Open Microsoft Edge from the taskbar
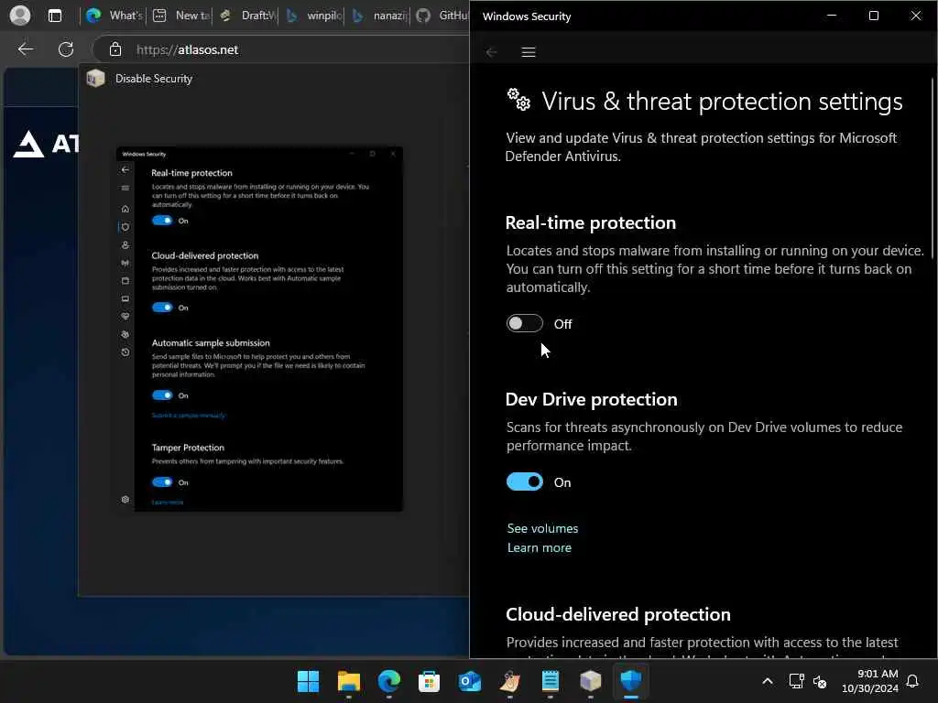This screenshot has height=703, width=938. [x=388, y=681]
